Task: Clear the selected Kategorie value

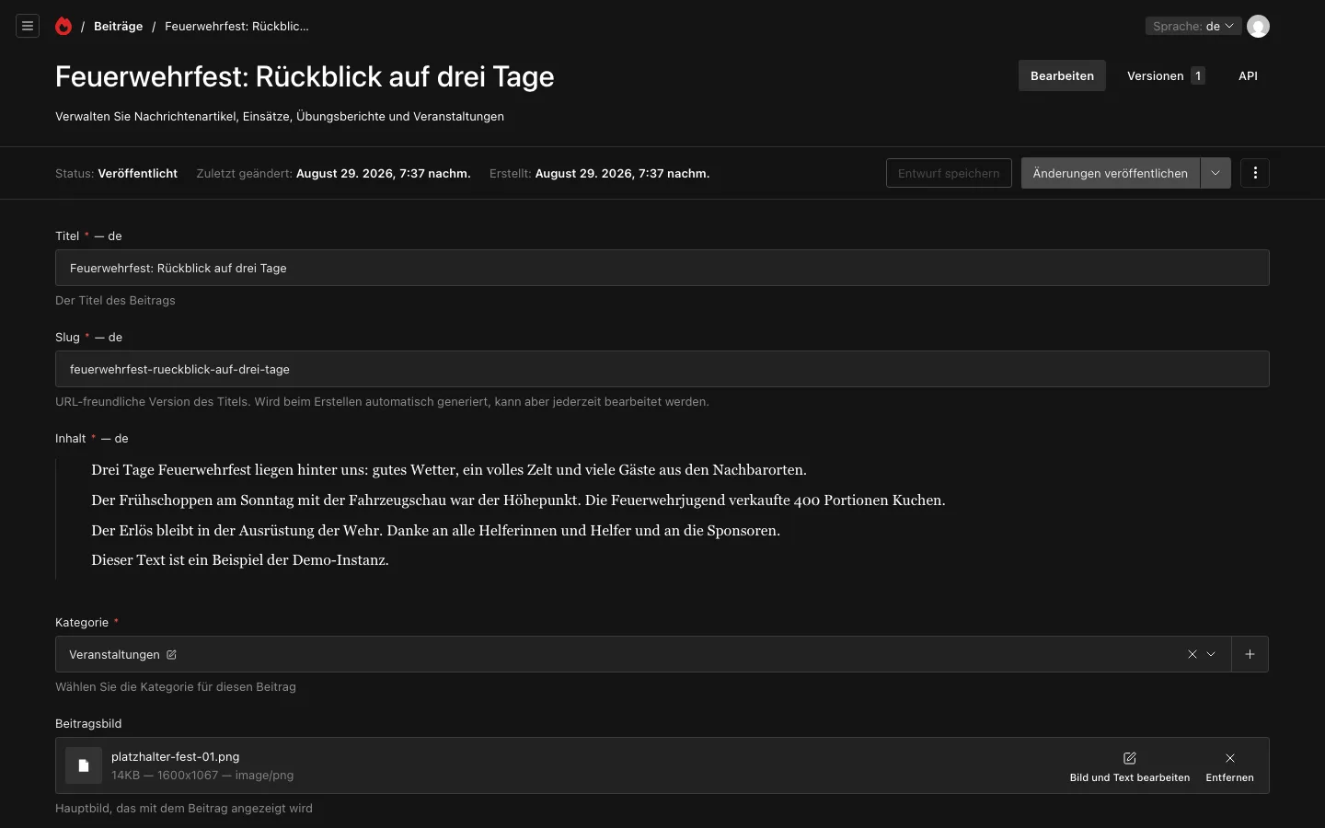Action: click(x=1192, y=654)
